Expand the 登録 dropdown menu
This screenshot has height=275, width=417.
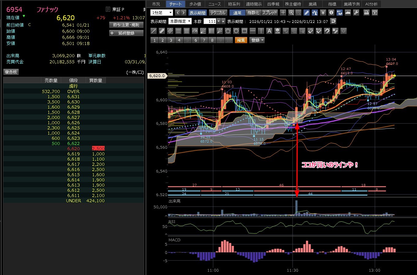[x=257, y=40]
